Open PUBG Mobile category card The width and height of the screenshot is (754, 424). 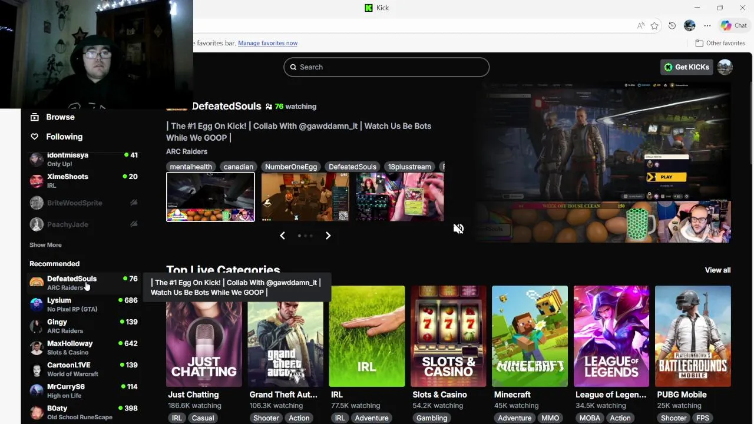tap(693, 336)
